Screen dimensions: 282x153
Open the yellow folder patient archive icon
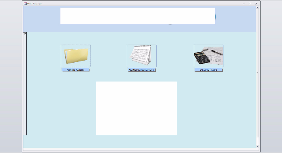click(76, 56)
